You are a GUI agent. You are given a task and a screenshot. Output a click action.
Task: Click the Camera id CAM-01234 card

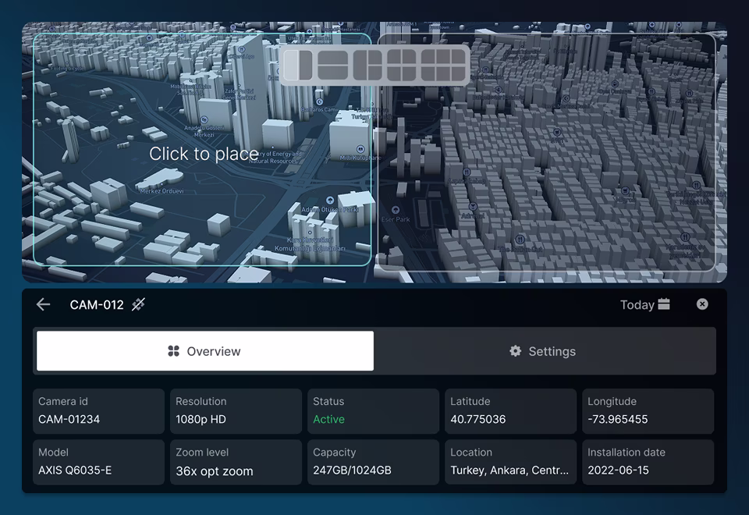coord(99,410)
